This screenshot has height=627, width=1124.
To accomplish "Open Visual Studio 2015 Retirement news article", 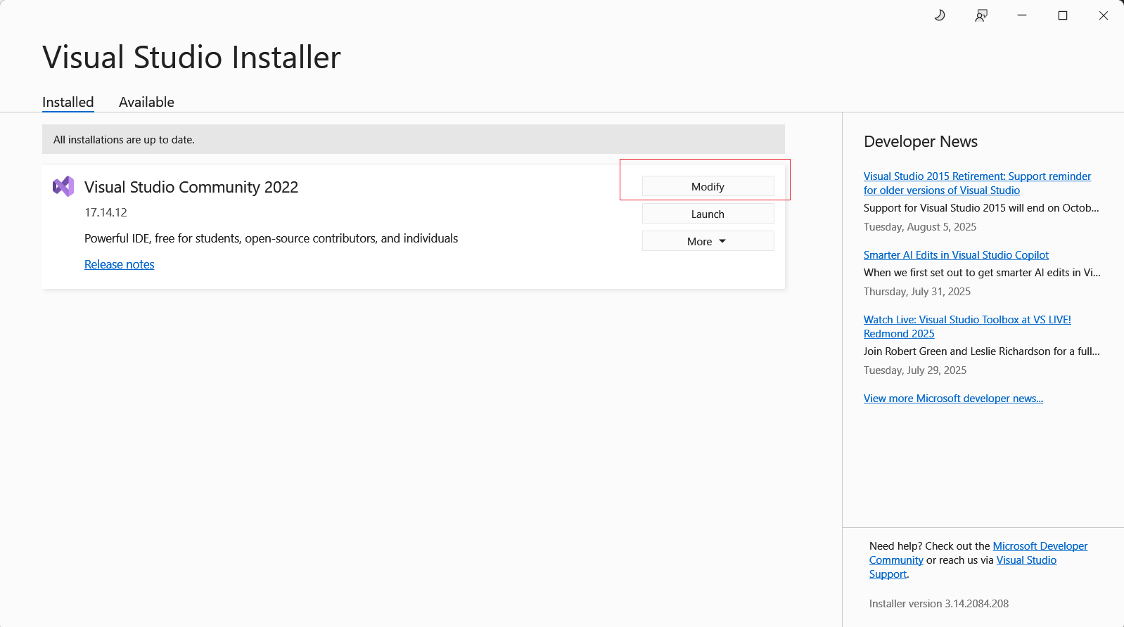I will 976,176.
